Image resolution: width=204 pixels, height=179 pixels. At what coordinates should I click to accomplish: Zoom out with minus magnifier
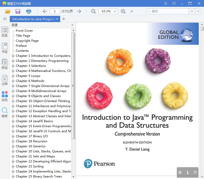[x=93, y=11]
